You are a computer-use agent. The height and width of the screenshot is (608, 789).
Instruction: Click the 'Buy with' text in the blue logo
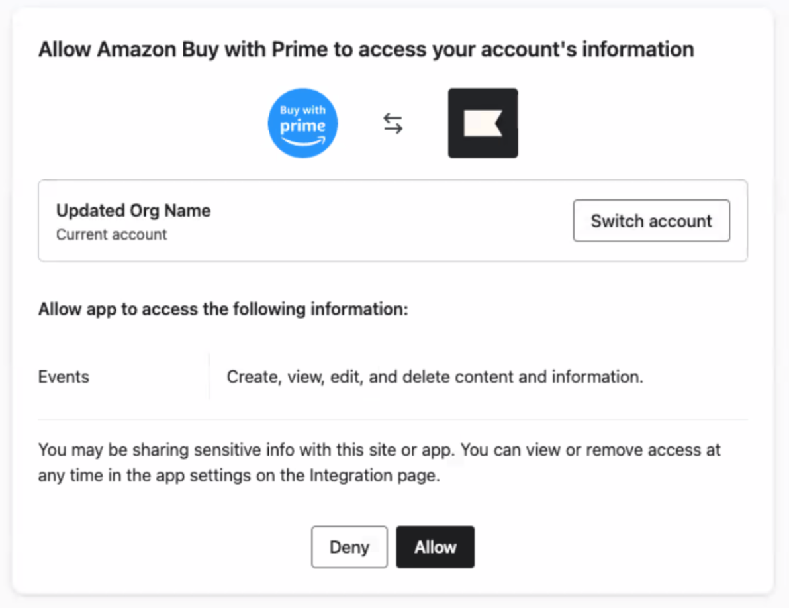[x=302, y=111]
